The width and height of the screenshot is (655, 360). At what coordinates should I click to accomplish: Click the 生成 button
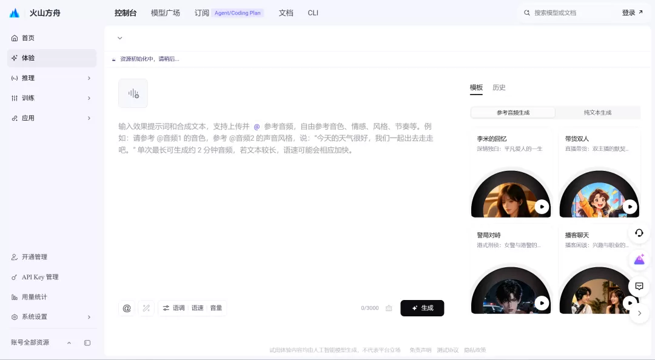pos(422,308)
